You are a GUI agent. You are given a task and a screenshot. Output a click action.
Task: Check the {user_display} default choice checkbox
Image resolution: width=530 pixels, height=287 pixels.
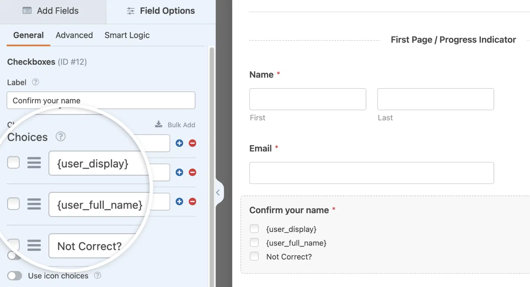[x=14, y=162]
